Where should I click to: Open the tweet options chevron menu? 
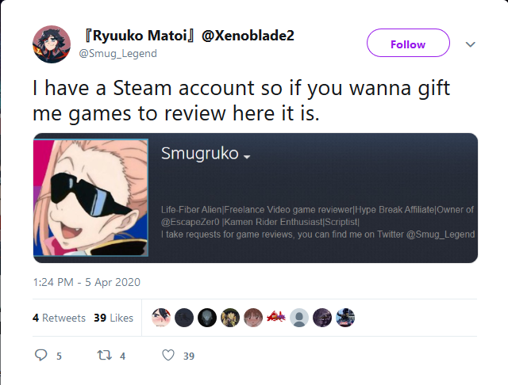click(471, 44)
